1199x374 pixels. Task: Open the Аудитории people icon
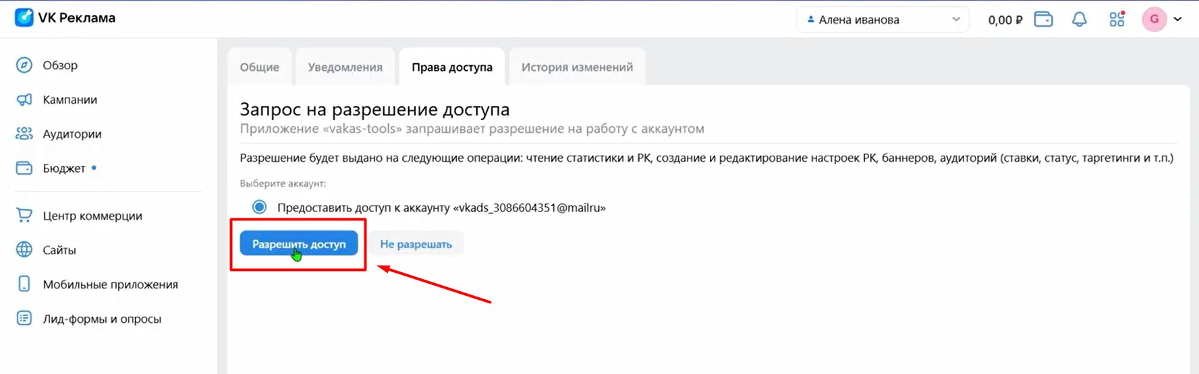pos(24,134)
